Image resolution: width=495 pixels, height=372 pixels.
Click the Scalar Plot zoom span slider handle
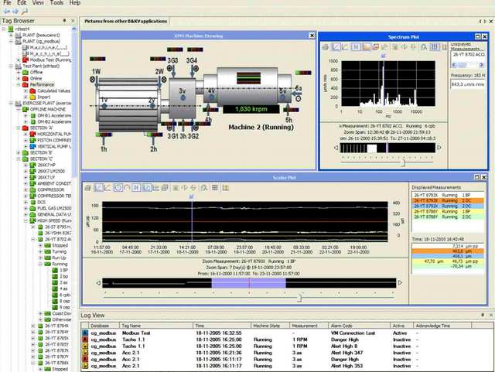(299, 295)
